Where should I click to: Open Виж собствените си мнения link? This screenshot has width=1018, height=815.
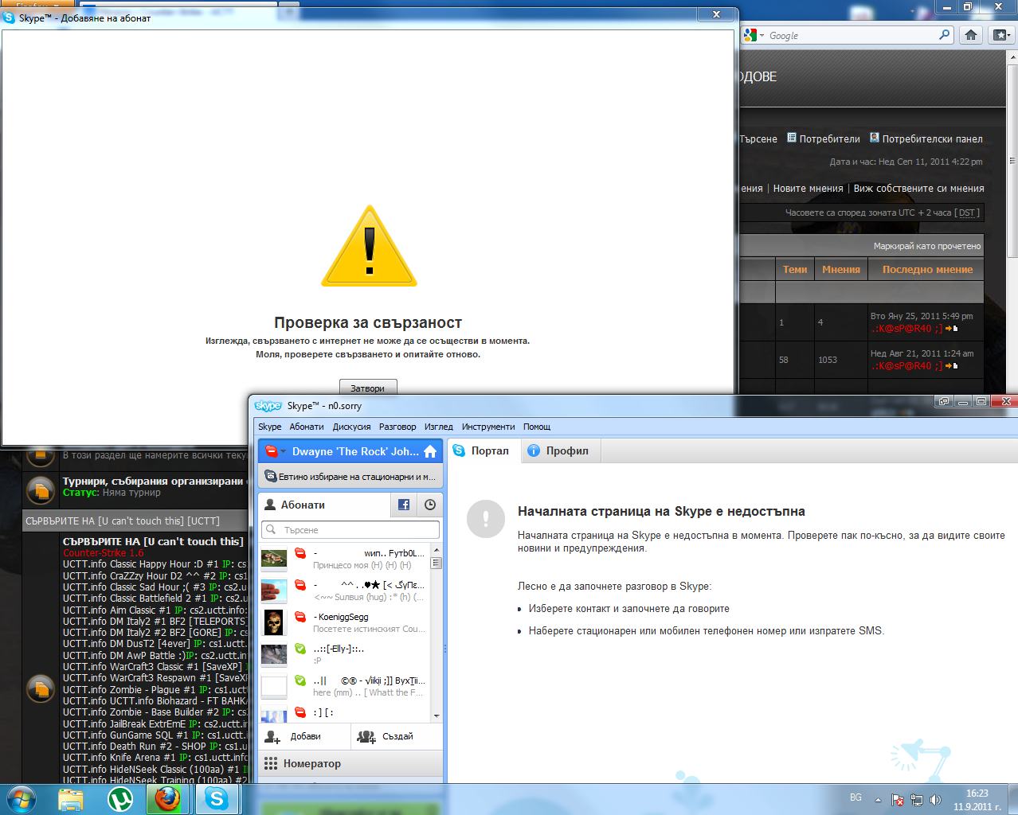918,189
